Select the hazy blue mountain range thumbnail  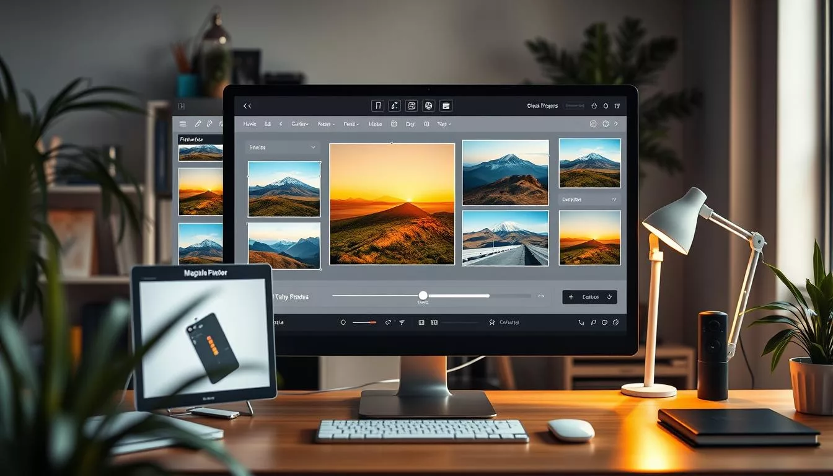[284, 246]
